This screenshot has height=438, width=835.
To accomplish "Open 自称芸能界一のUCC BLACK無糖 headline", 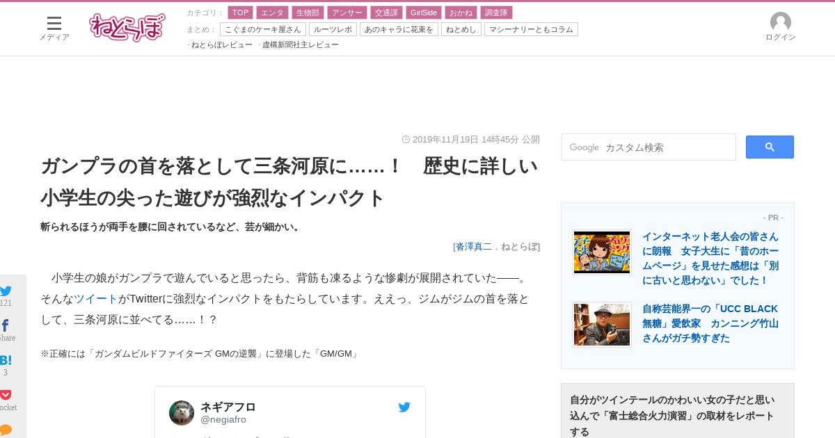I will pos(710,323).
